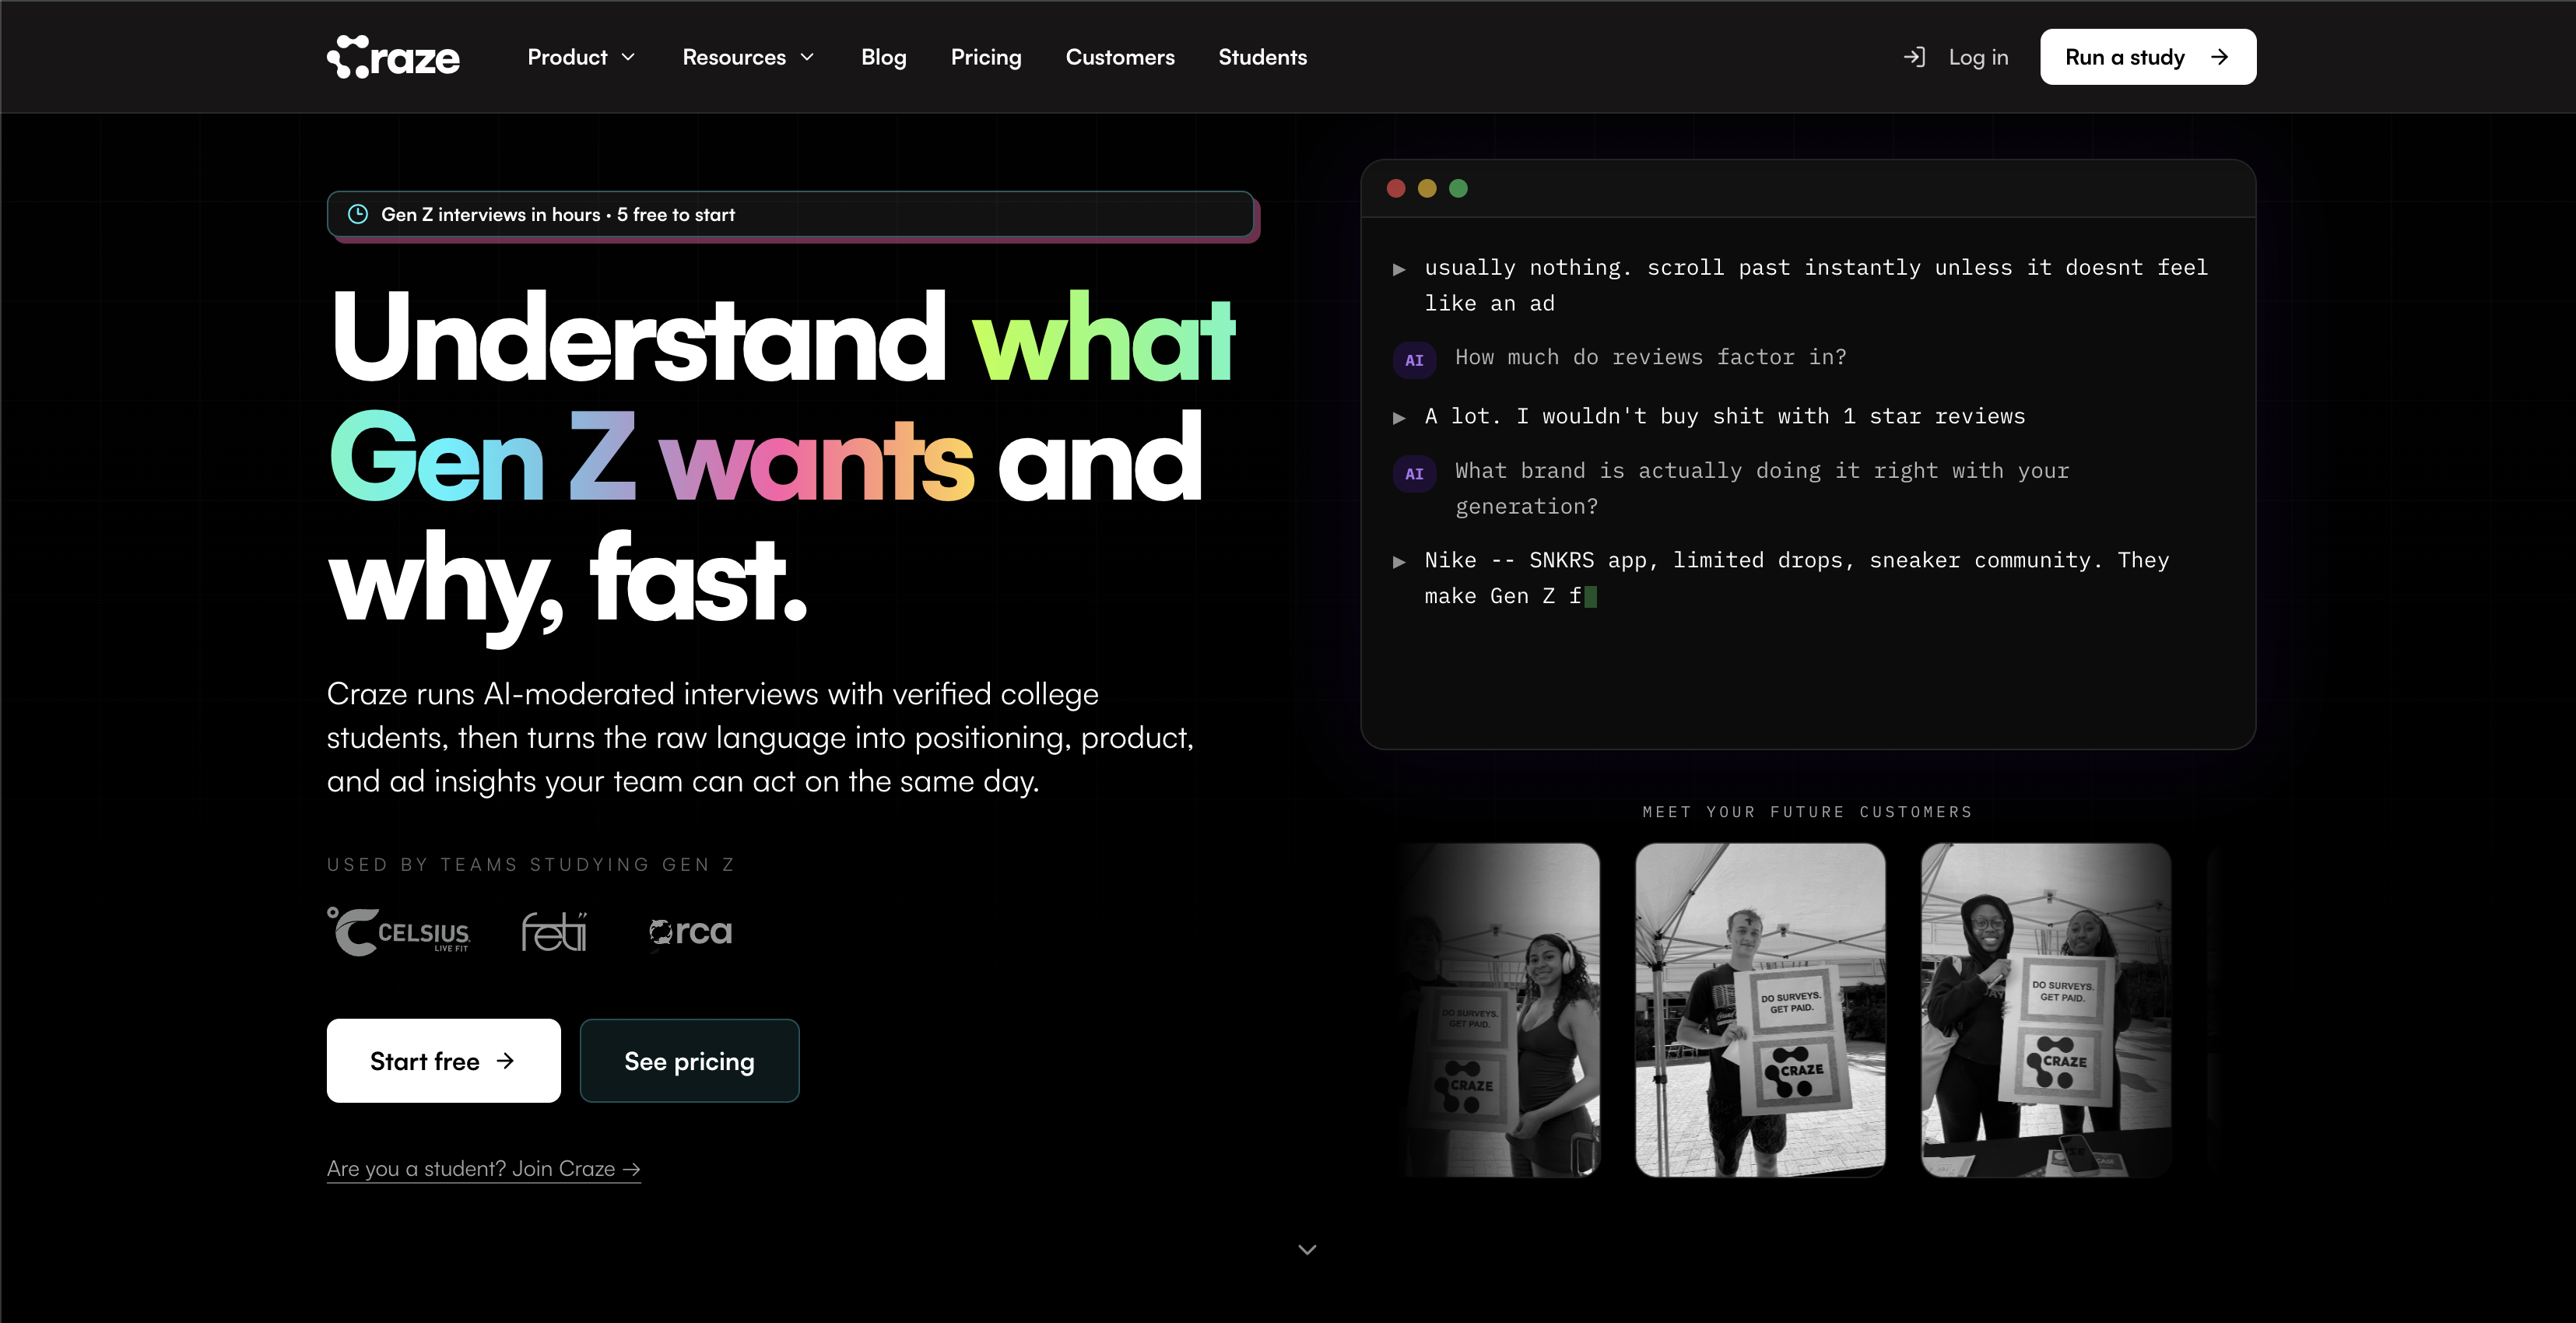
Task: Click the AI badge beside the reviews question
Action: click(x=1414, y=360)
